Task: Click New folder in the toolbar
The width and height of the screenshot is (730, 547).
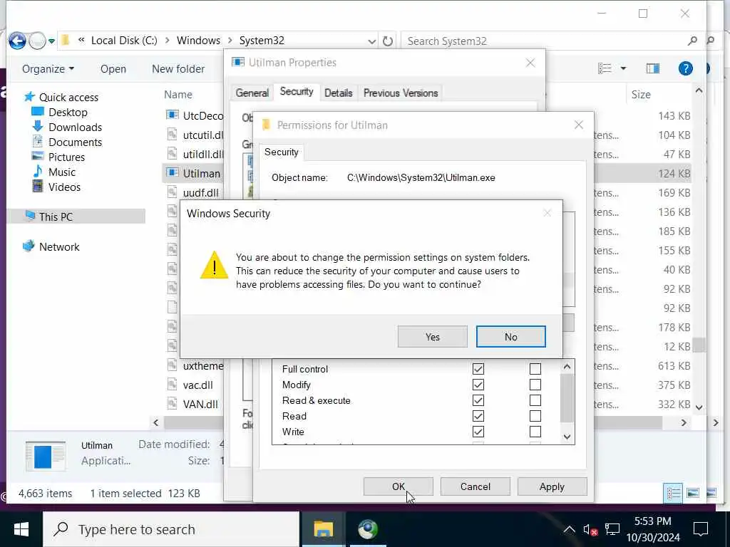Action: (178, 69)
